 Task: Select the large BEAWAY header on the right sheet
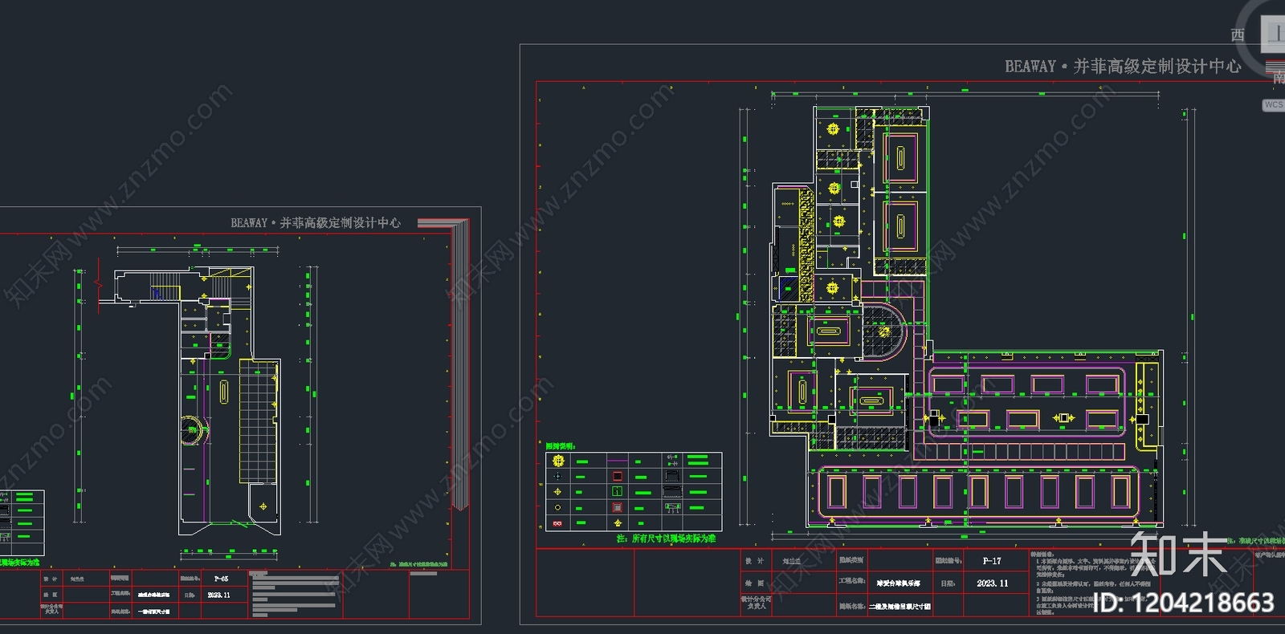point(1123,66)
